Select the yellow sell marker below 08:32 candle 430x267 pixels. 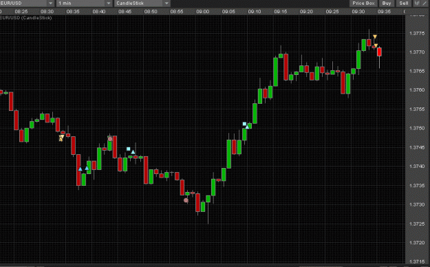[61, 138]
